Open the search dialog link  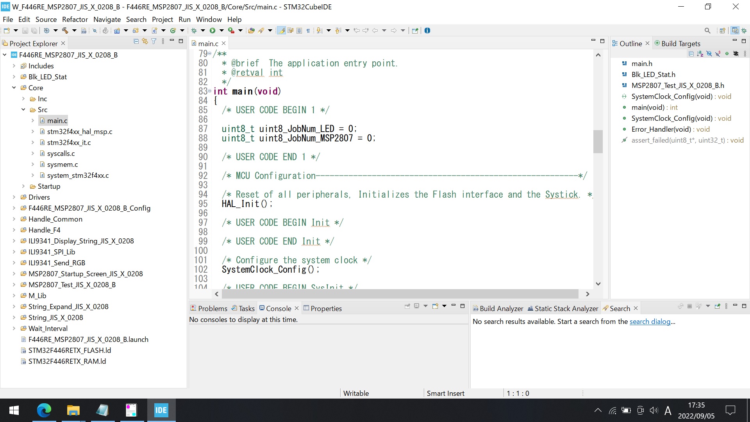(650, 322)
